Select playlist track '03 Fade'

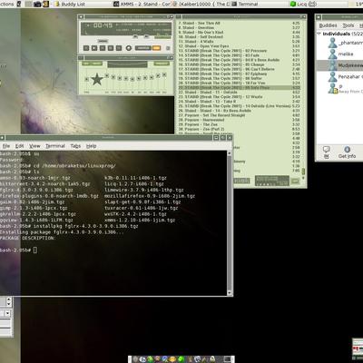[239, 55]
